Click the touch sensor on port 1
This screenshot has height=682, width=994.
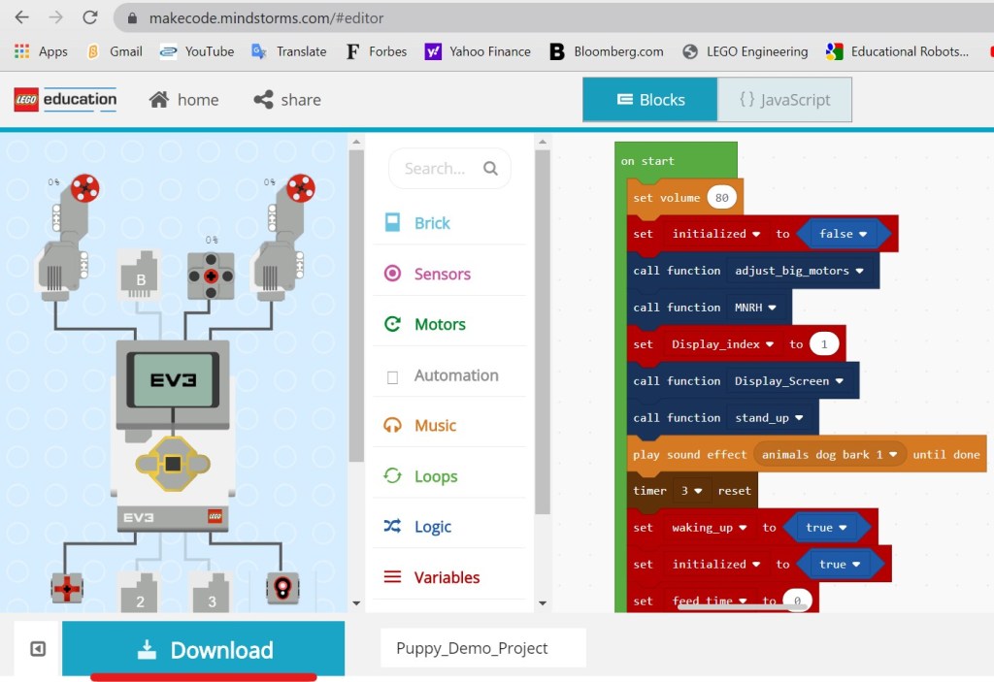(67, 588)
